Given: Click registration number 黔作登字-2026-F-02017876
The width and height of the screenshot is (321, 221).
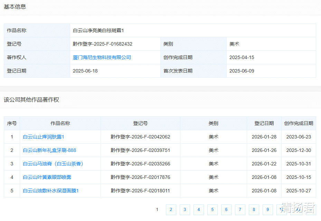Looking at the screenshot, I should (140, 177).
